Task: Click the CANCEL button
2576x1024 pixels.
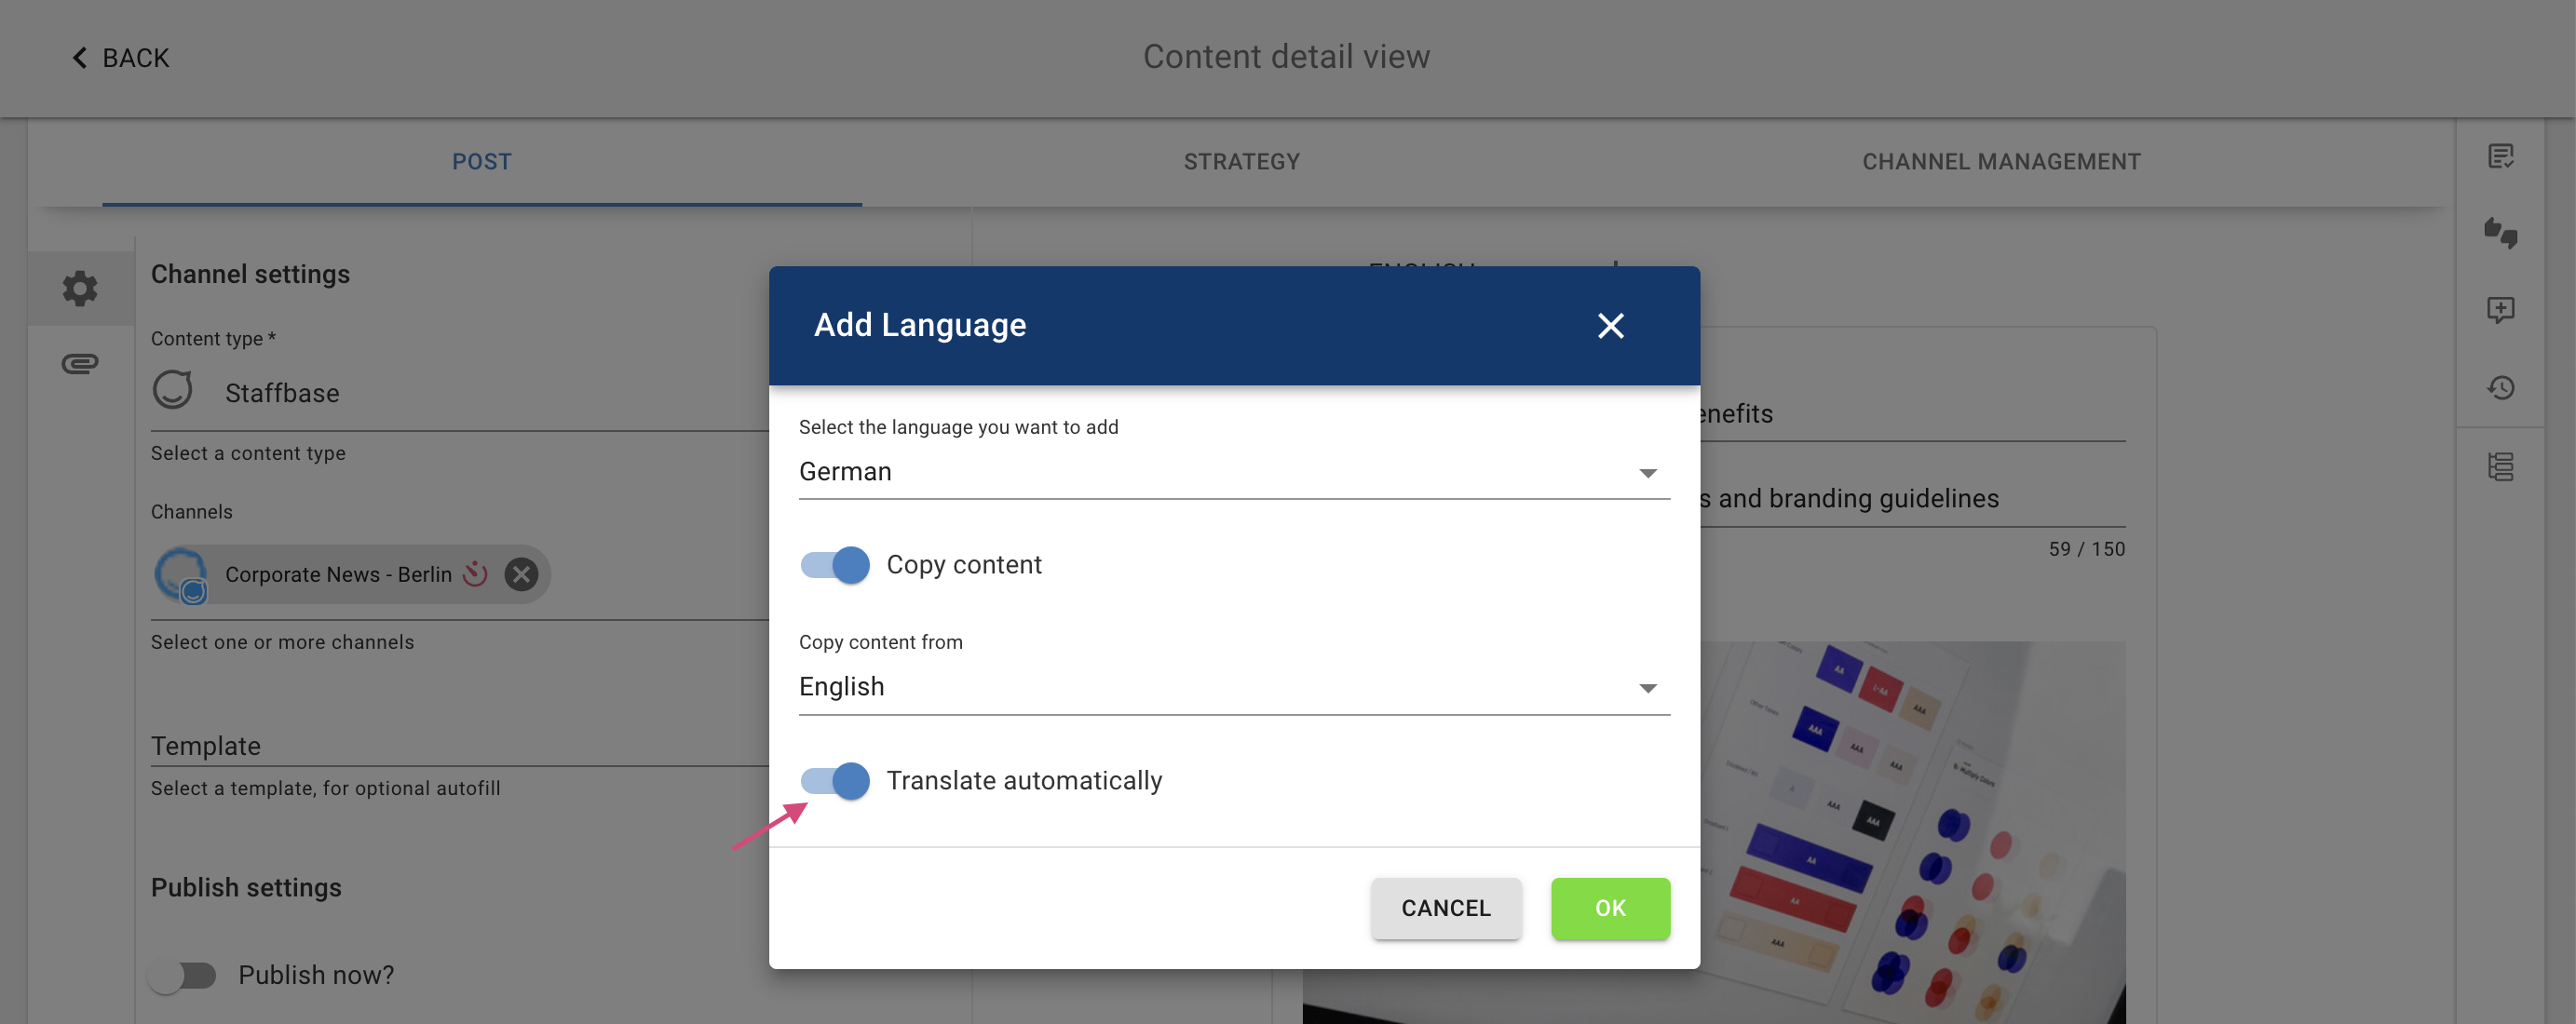Action: coord(1446,908)
